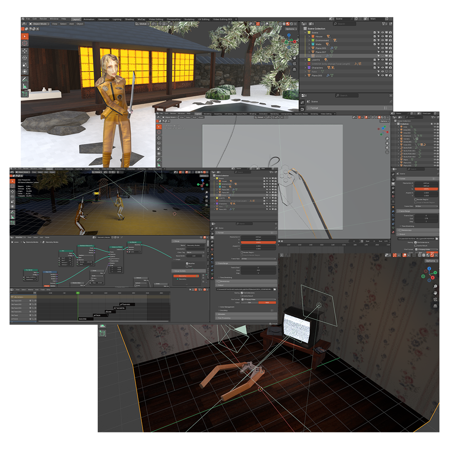
Task: Select the Add Cube tool in house-scene window
Action: (25, 94)
